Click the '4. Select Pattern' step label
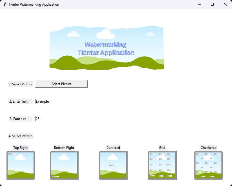Viewport: 232px width, 186px height. (20, 136)
